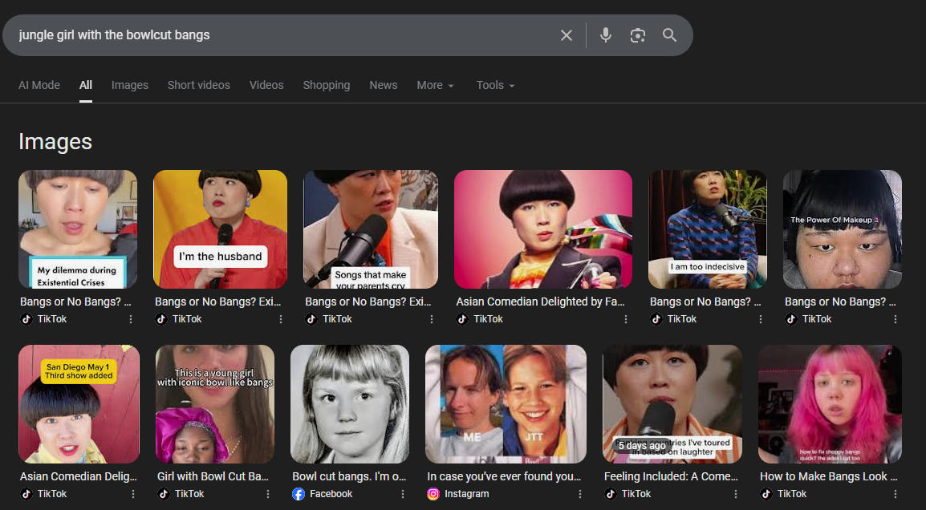Open the Images tab
This screenshot has width=926, height=510.
click(130, 85)
